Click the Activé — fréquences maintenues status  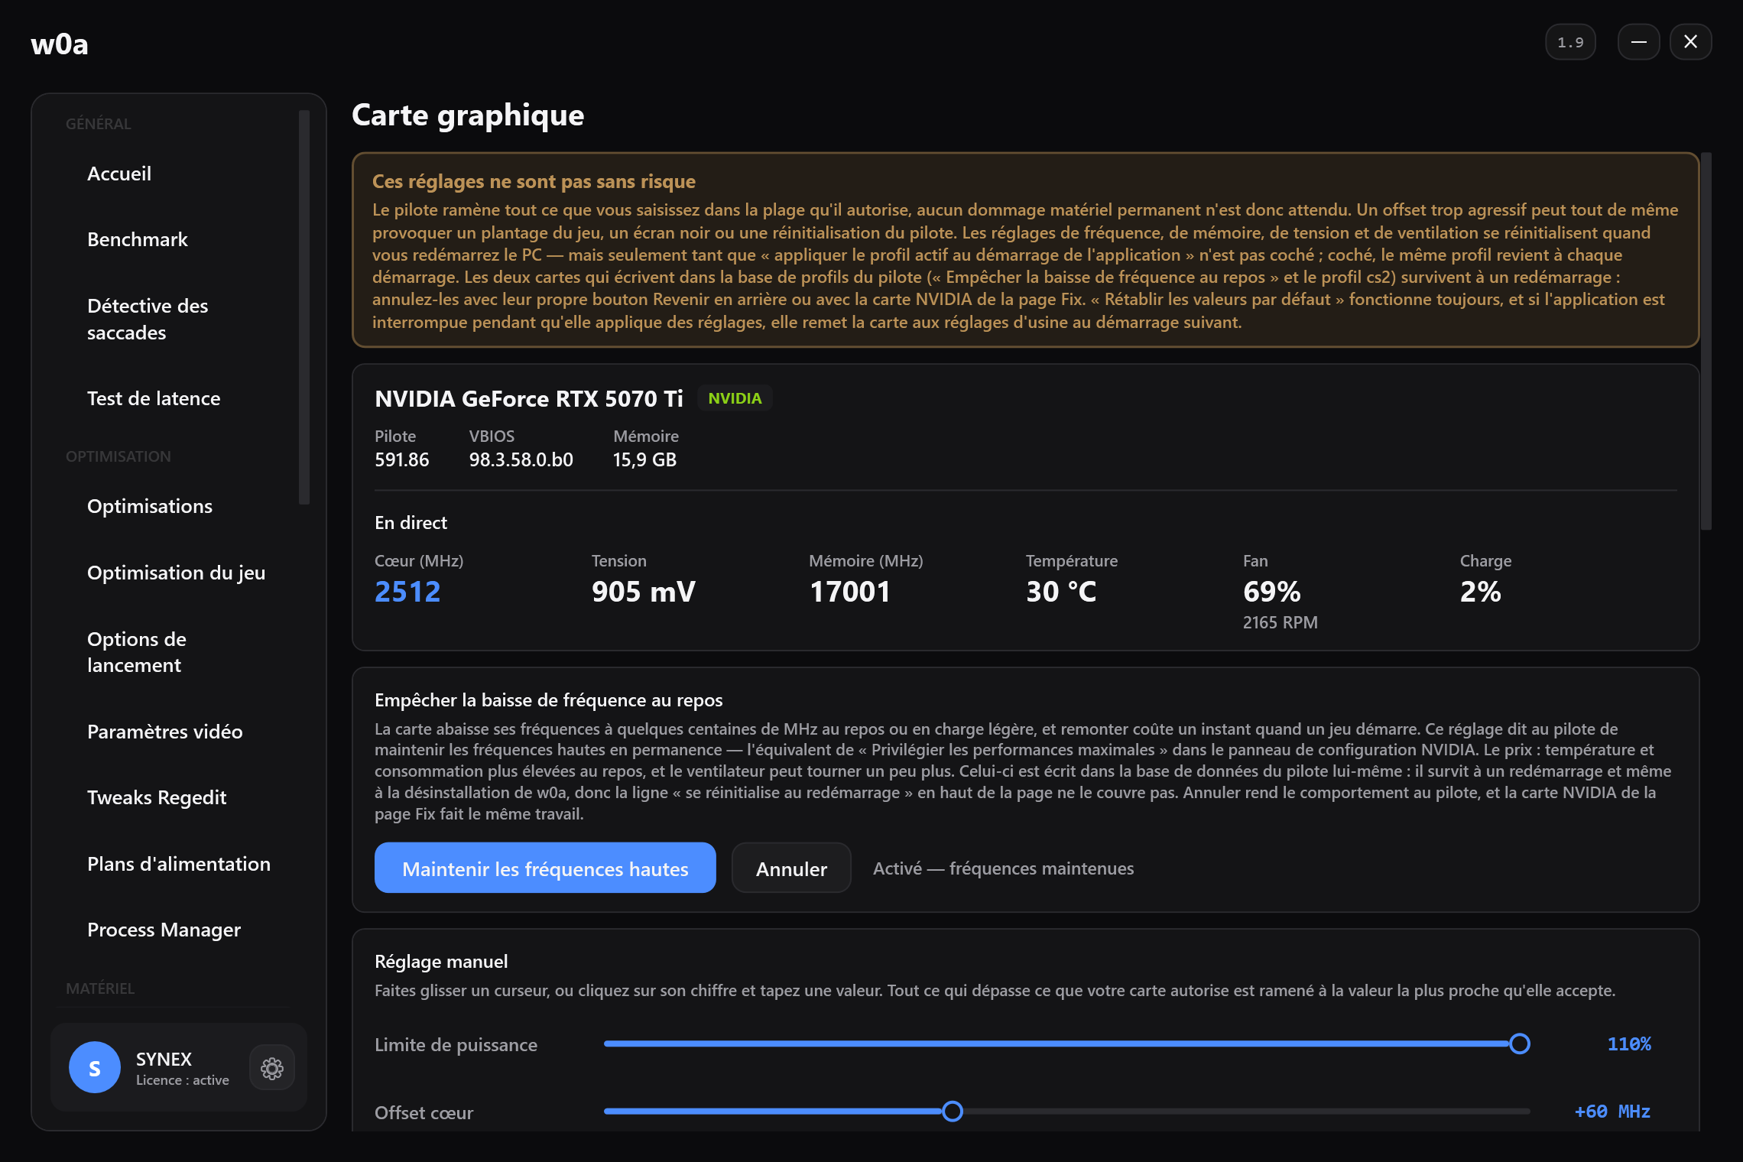(x=1003, y=868)
